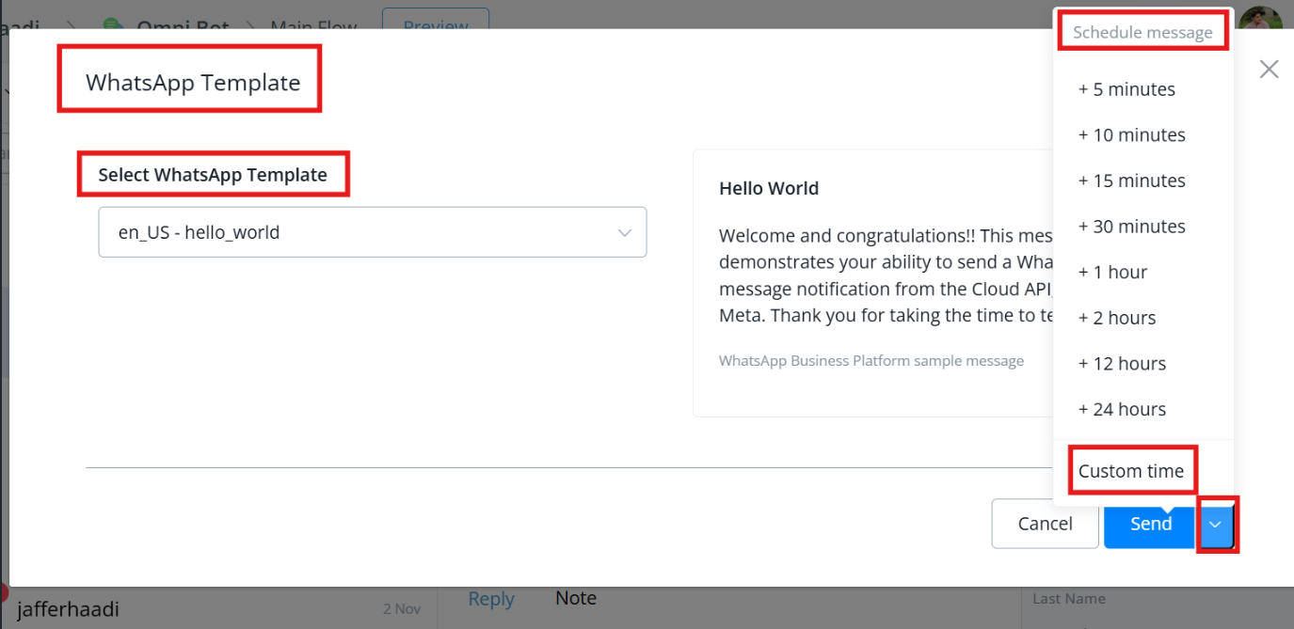The image size is (1294, 629).
Task: Schedule the message for + 1 hour
Action: click(x=1112, y=273)
